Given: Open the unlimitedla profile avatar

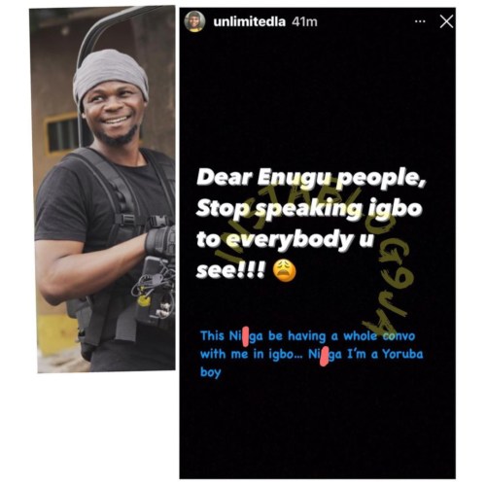Looking at the screenshot, I should pos(194,21).
